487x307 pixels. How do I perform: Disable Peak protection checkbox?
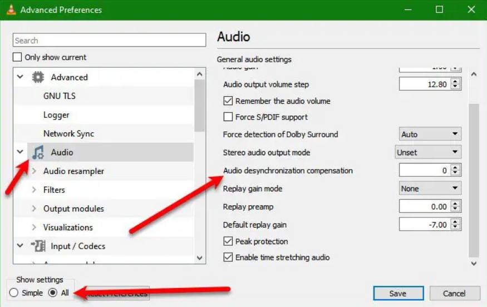click(228, 241)
